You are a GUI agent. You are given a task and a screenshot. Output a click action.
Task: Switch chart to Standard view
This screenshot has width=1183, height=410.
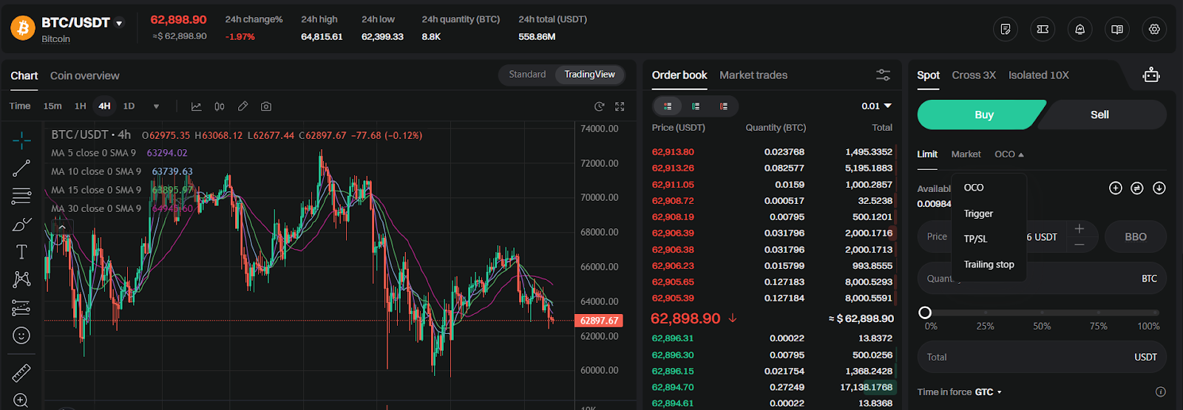(527, 75)
